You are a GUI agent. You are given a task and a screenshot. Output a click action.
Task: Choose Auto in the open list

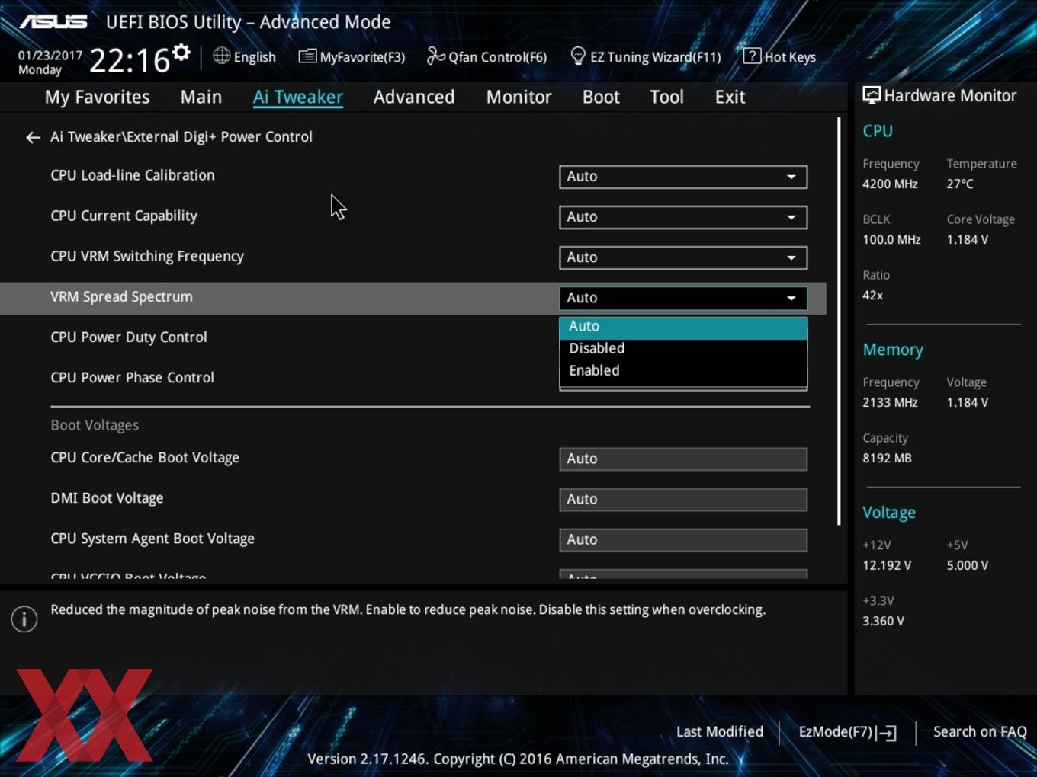[683, 327]
